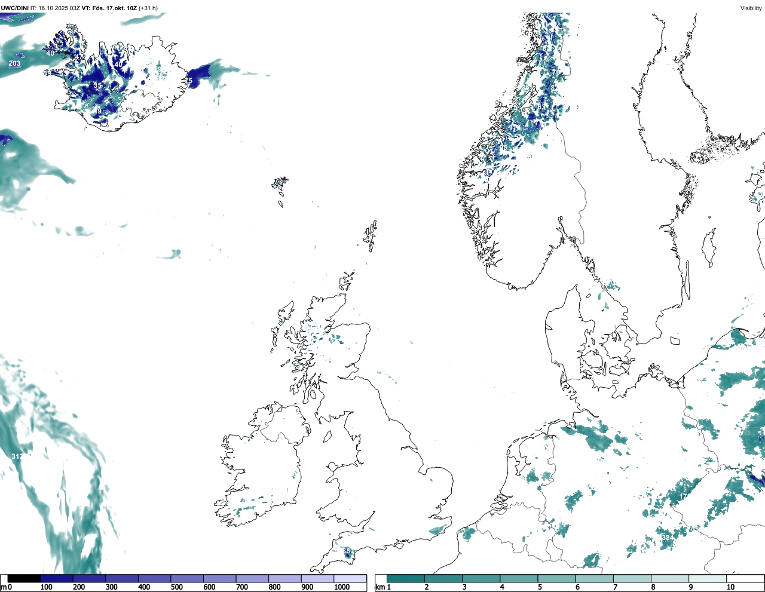
Task: Click the 'Visibility' title label
Action: pyautogui.click(x=751, y=8)
